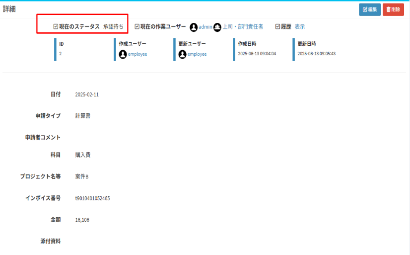
Task: Click the 添付資料 label
Action: (51, 241)
